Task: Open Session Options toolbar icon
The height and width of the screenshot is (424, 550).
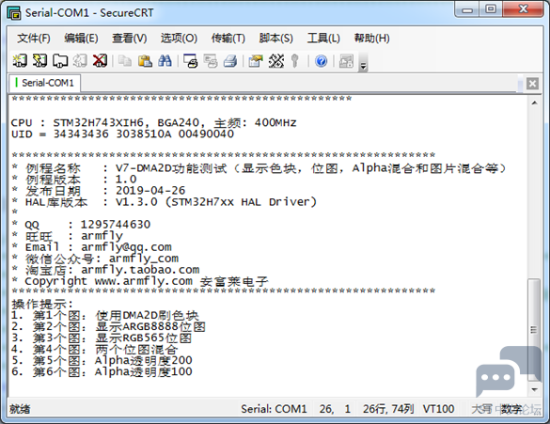Action: pyautogui.click(x=256, y=61)
